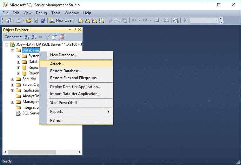Click the Analysis Services DMX Query icon
This screenshot has width=241, height=165.
[95, 20]
